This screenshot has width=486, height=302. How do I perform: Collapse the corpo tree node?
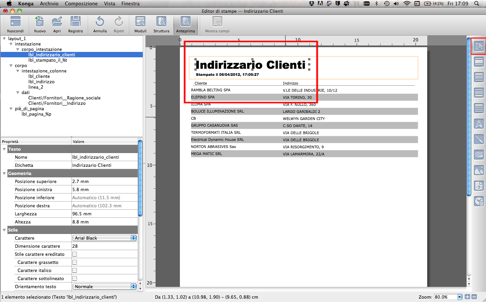pyautogui.click(x=11, y=66)
